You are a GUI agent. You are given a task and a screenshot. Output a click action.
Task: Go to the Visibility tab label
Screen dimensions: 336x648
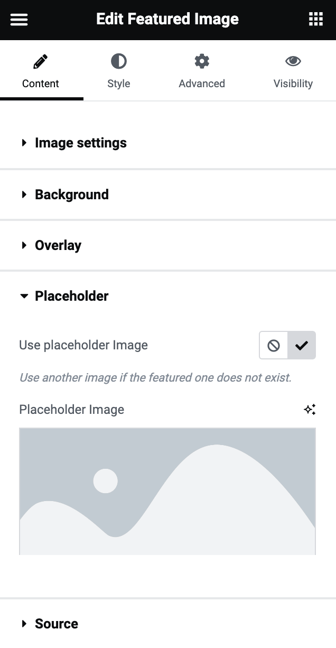(293, 84)
